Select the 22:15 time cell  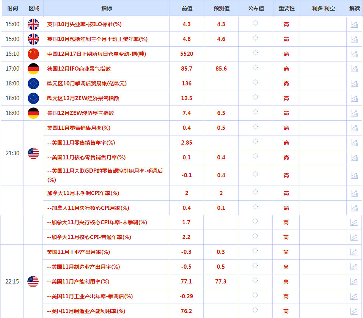[x=12, y=282]
